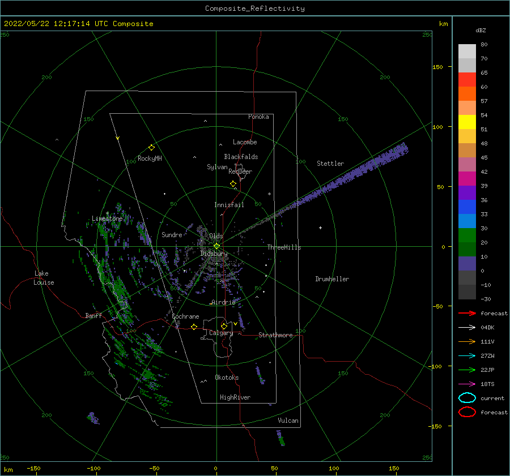This screenshot has height=476, width=510.
Task: Click the Didsbury label
Action: point(214,254)
